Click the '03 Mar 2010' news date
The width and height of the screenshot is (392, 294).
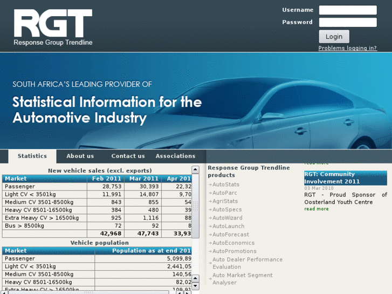pos(319,188)
